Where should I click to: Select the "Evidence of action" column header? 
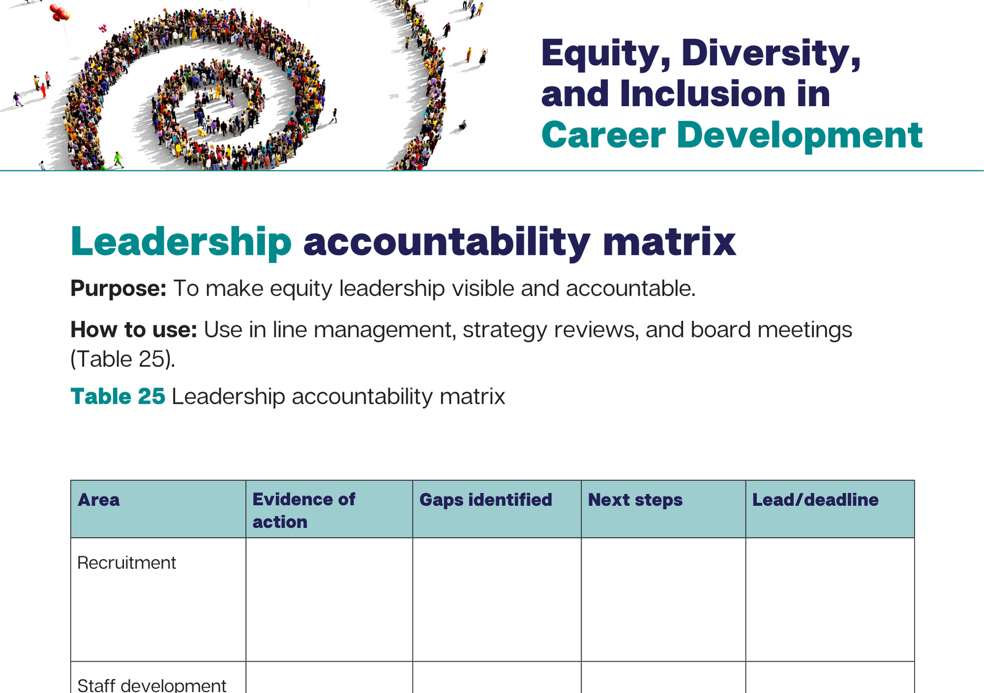[329, 510]
